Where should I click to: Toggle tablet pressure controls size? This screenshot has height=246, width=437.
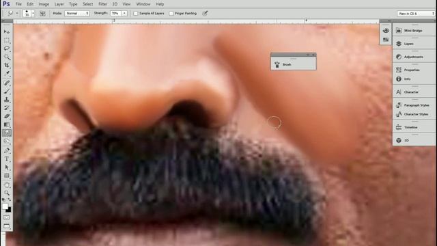click(205, 13)
